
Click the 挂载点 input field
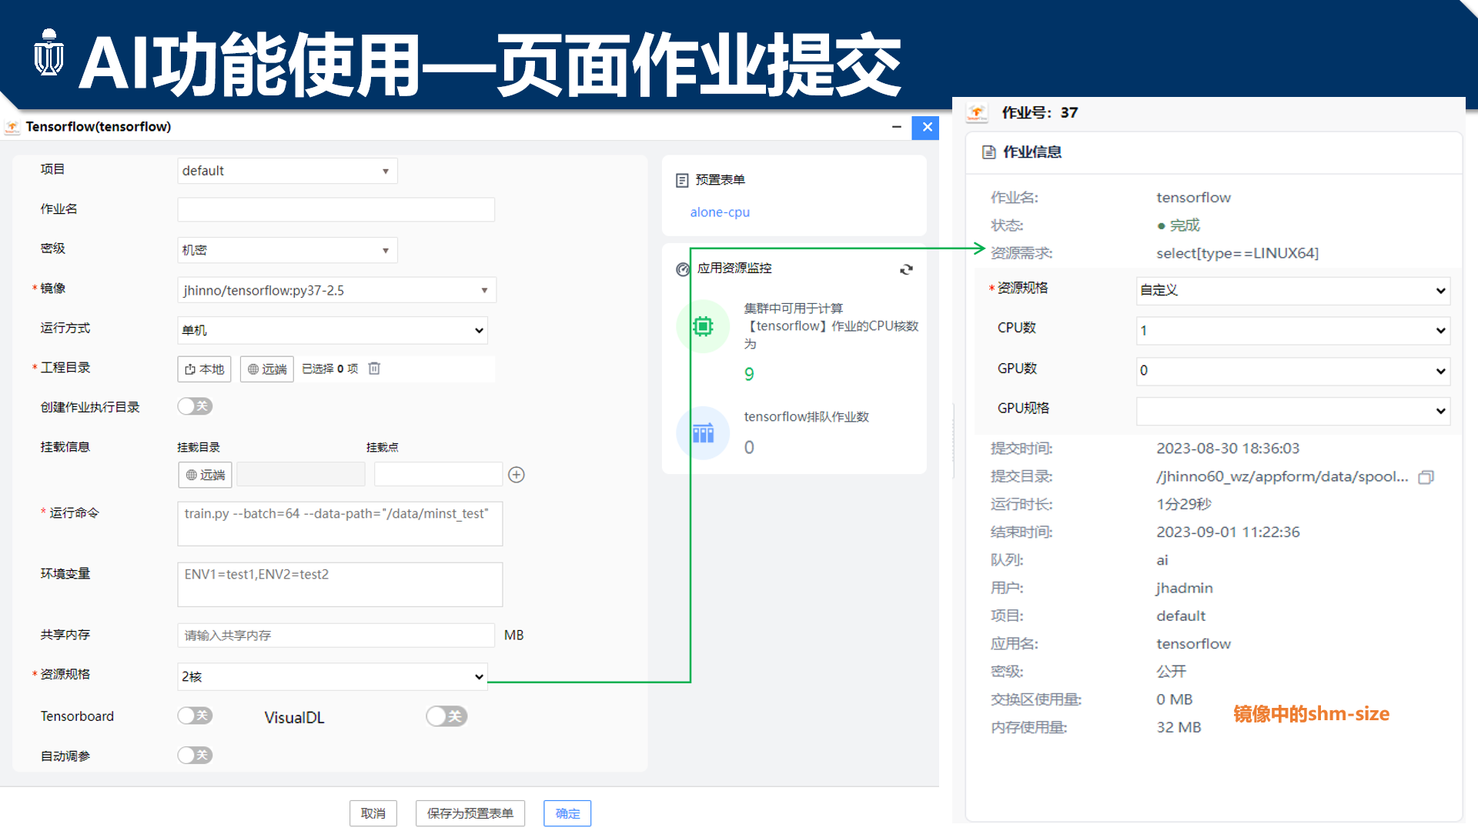(438, 474)
